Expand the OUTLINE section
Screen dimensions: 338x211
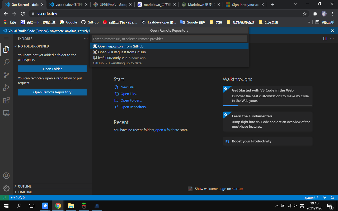[x=25, y=186]
